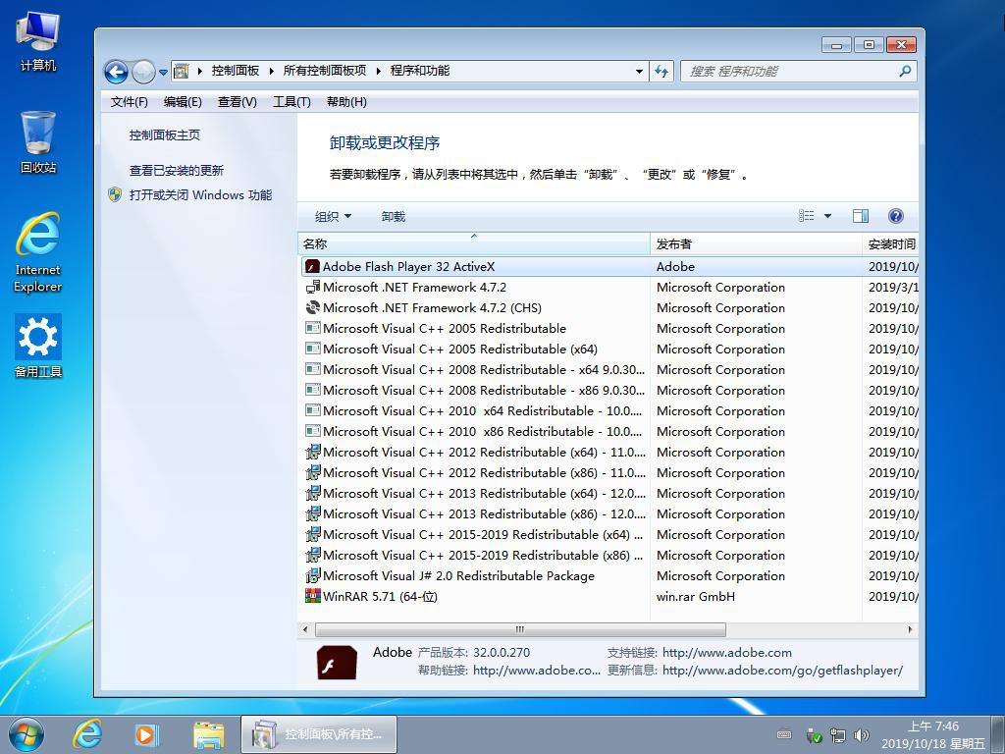
Task: Click icon of Visual C++ 2013 Redistributable (x86)
Action: pos(313,513)
